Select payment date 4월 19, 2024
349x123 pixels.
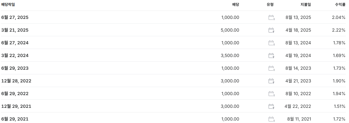298,55
